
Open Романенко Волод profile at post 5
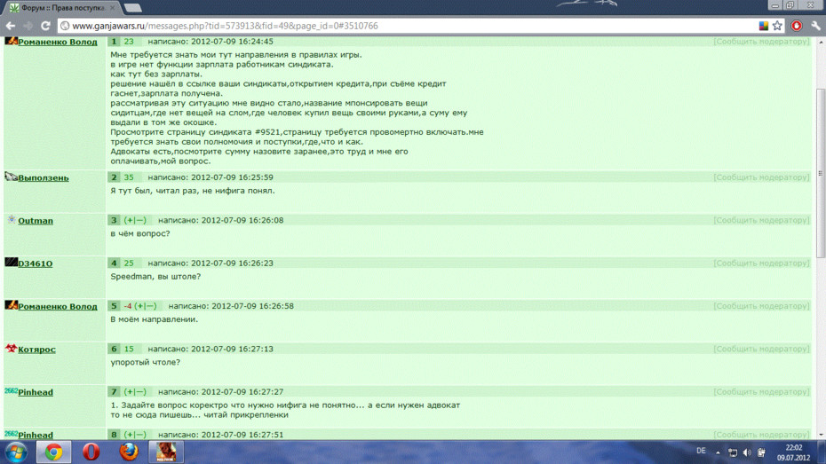coord(58,307)
